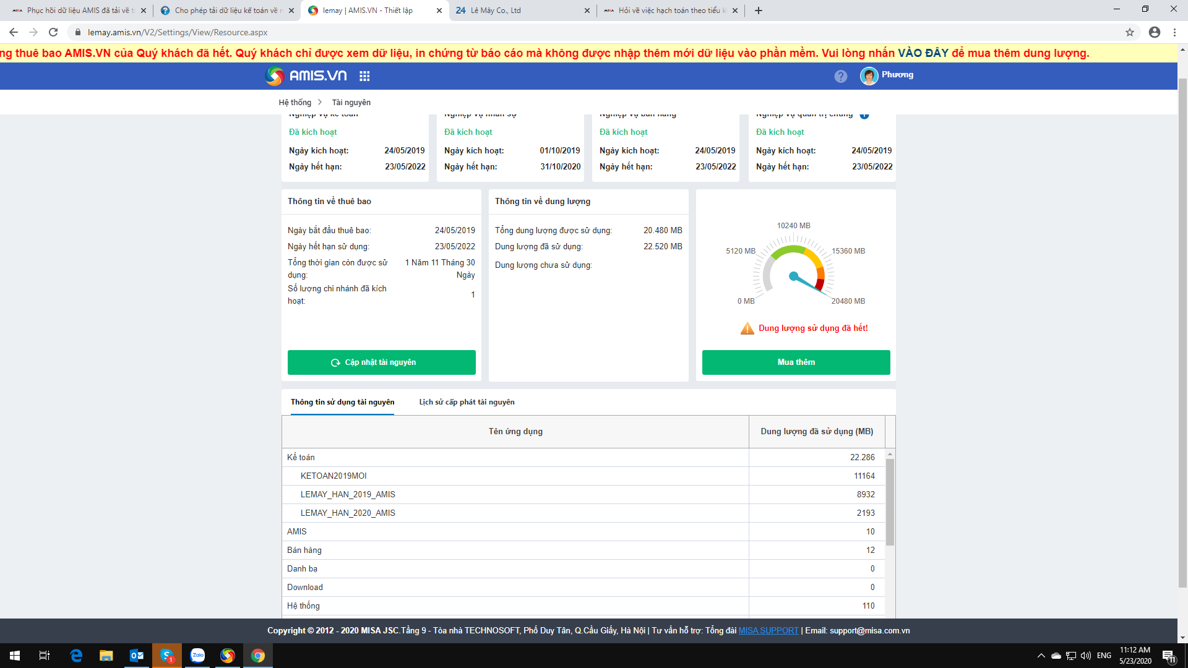Click the Phương user name

pyautogui.click(x=897, y=75)
